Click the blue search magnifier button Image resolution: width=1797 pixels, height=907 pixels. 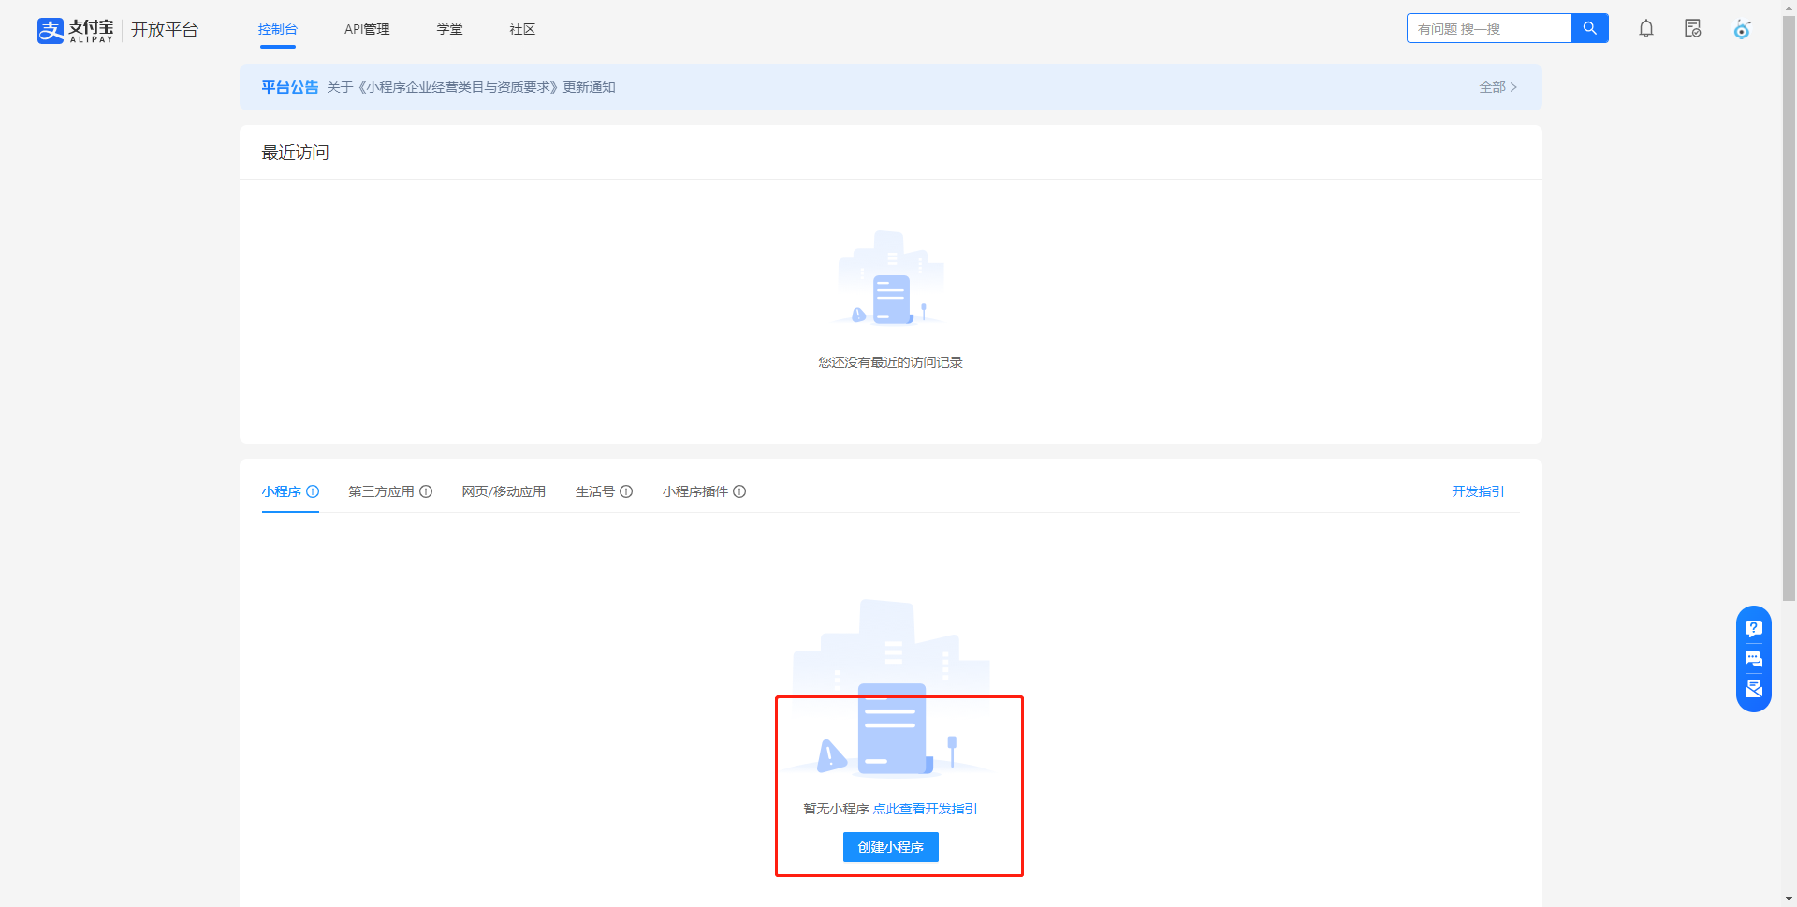1589,28
